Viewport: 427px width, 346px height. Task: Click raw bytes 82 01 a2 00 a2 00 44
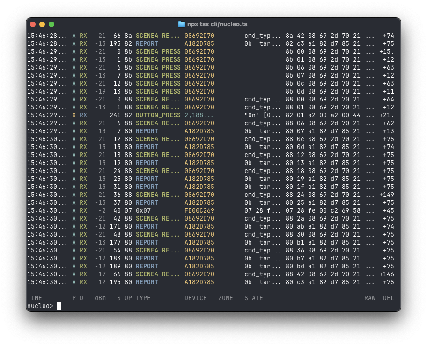coord(323,115)
